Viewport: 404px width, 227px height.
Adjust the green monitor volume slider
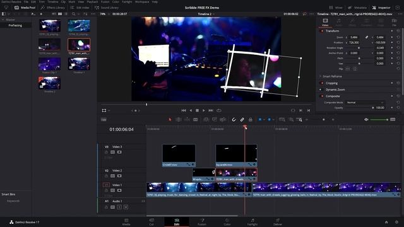coord(379,120)
